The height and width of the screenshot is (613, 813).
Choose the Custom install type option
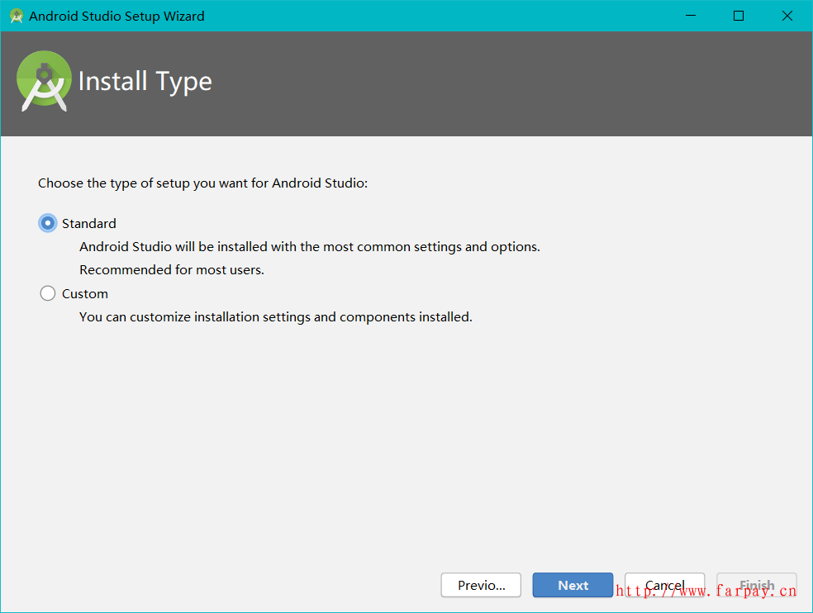48,293
